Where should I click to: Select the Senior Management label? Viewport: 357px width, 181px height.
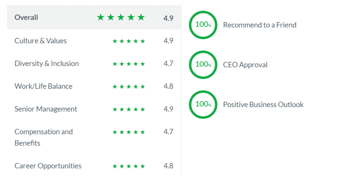(46, 109)
